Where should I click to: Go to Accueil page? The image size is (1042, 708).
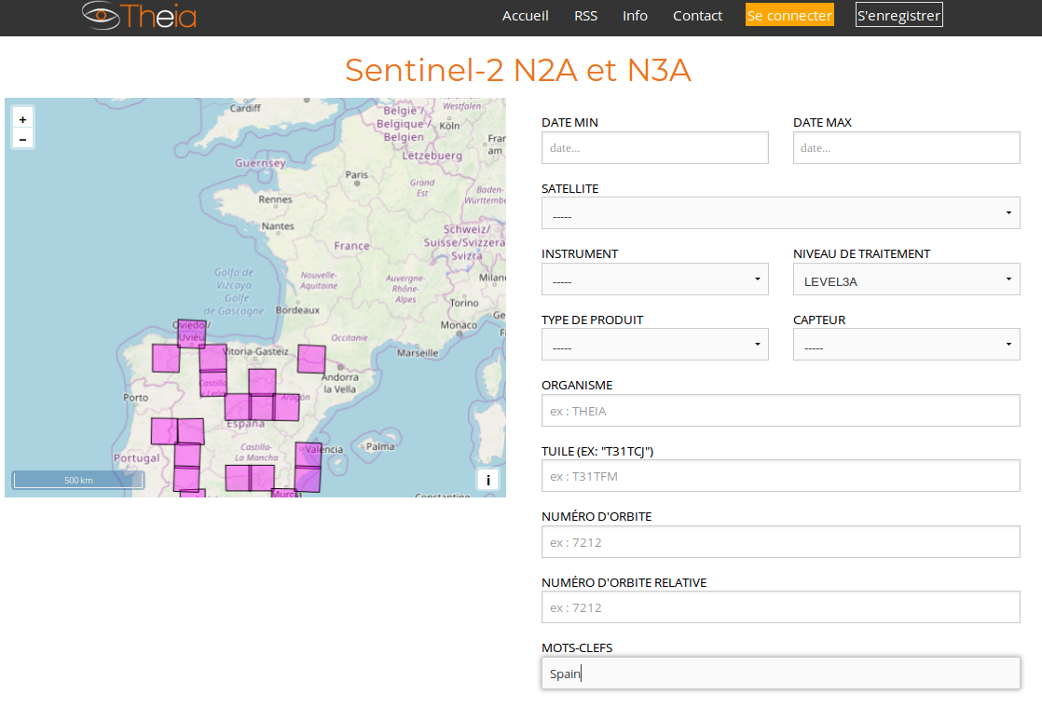(525, 16)
